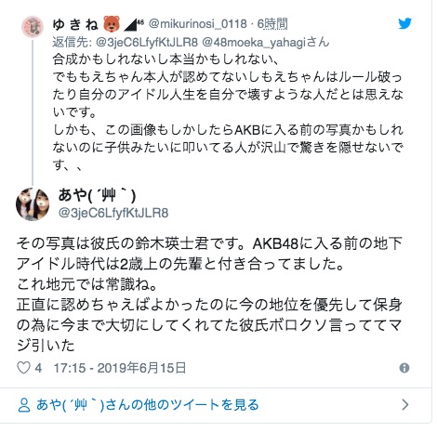Screen dimensions: 437x432
Task: Open handle @3jeC6LfyfKtJLR8 under あや
Action: tap(113, 213)
